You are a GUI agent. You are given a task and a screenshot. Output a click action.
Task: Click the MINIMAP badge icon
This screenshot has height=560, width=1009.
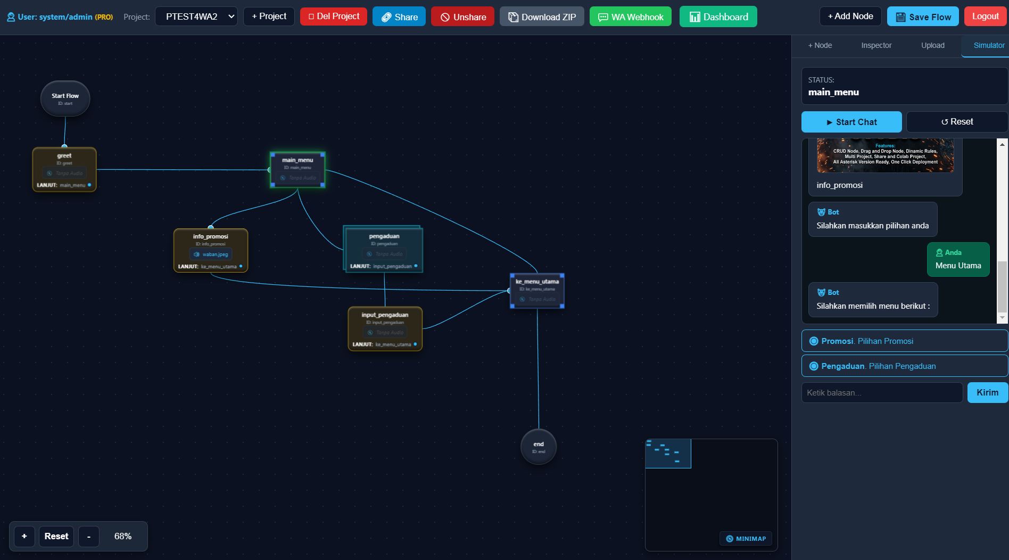click(730, 539)
